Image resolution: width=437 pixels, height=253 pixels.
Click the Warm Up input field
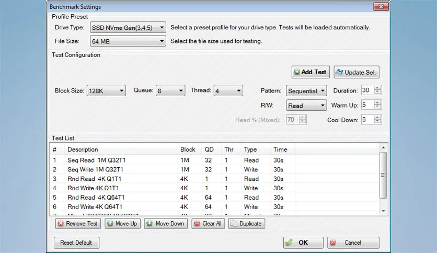[x=367, y=105]
